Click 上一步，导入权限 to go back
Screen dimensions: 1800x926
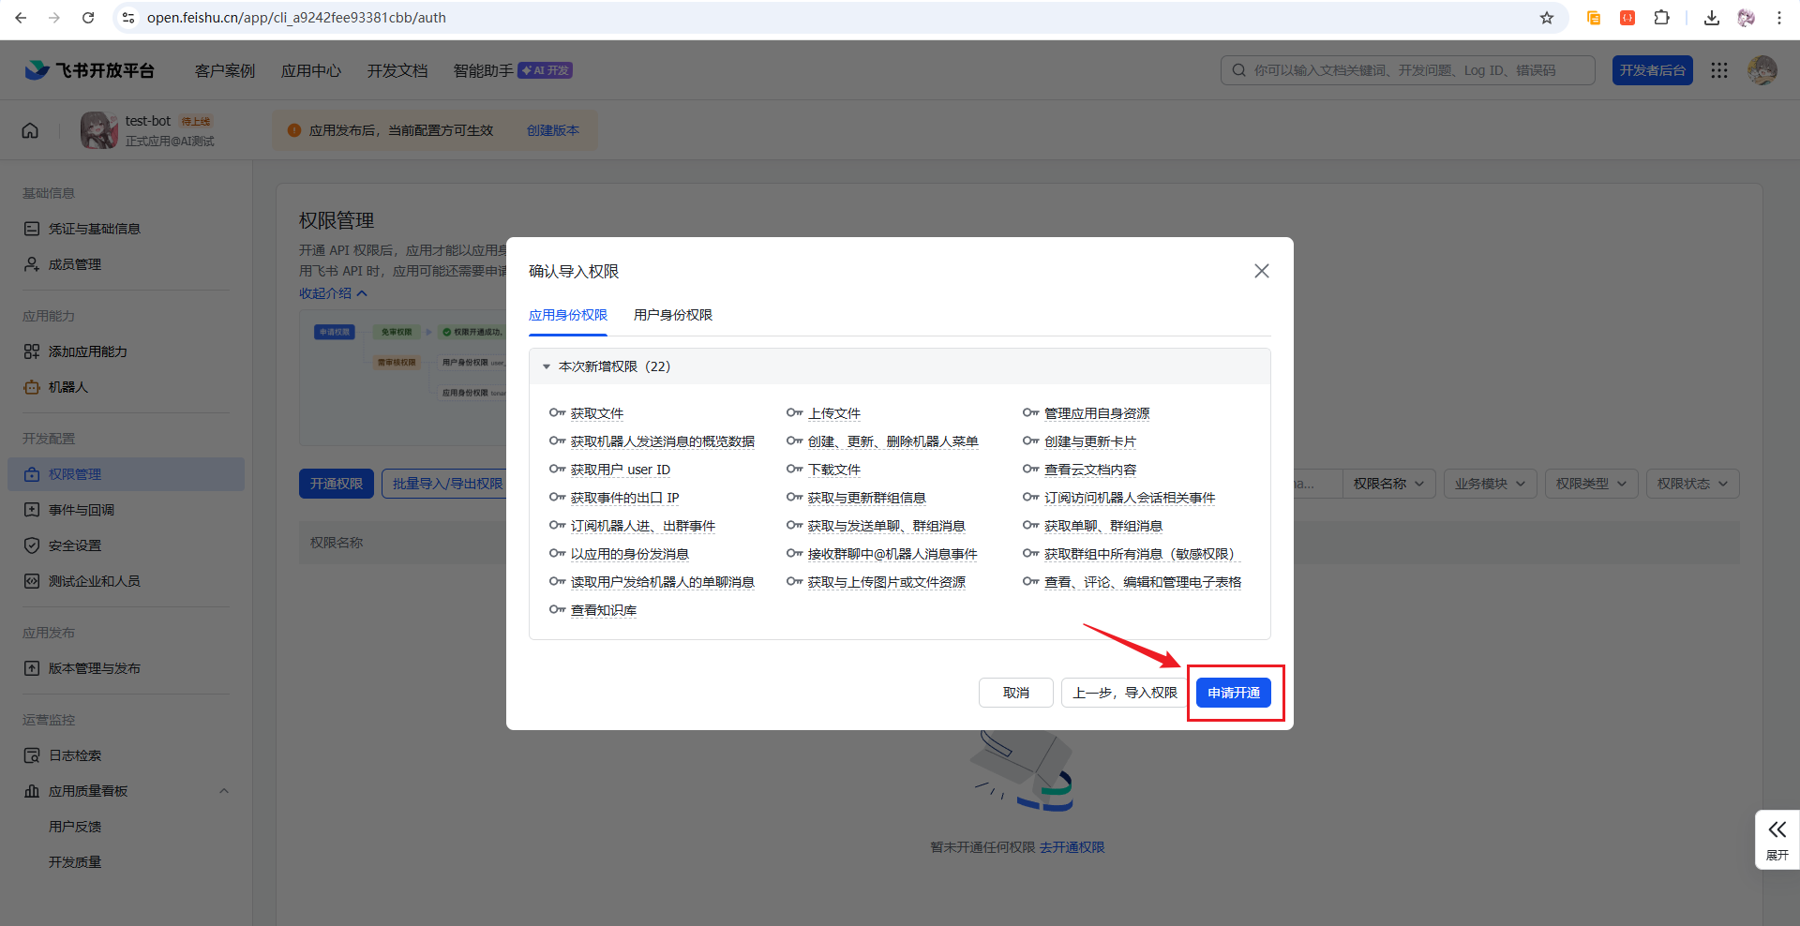pyautogui.click(x=1124, y=693)
